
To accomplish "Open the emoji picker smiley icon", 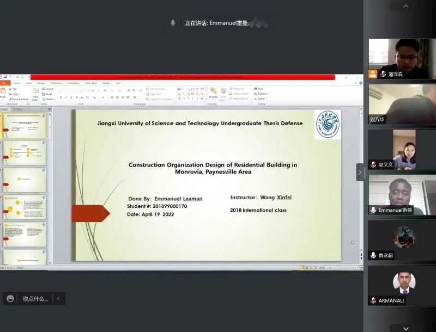I will coord(10,299).
